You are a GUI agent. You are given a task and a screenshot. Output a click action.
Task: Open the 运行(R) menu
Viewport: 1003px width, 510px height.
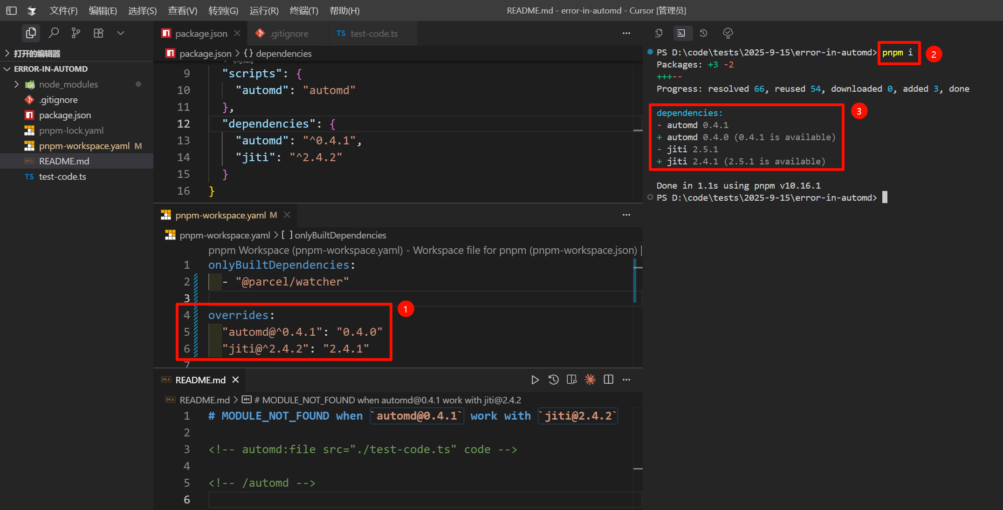pos(264,11)
